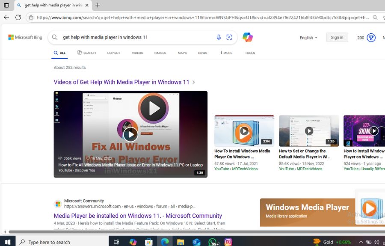Image resolution: width=385 pixels, height=246 pixels.
Task: Open the Windows Start menu
Action: point(8,242)
